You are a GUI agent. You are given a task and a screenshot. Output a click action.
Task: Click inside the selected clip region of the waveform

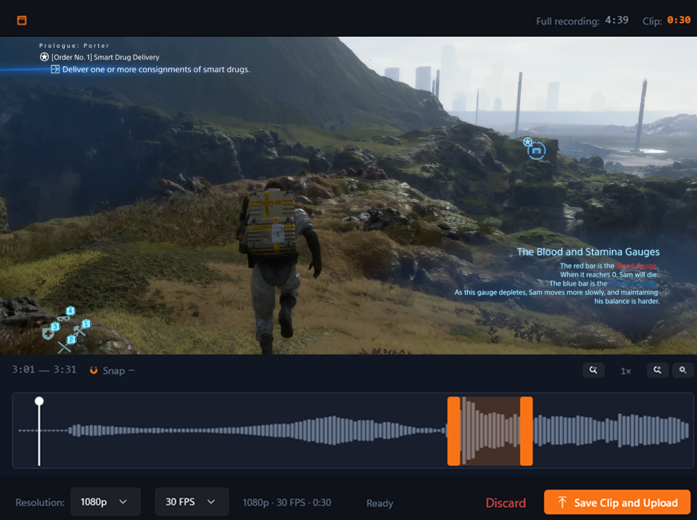(490, 431)
